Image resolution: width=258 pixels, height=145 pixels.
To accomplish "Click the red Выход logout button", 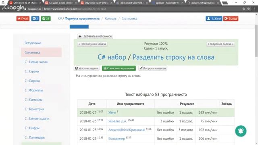I will tap(231, 19).
